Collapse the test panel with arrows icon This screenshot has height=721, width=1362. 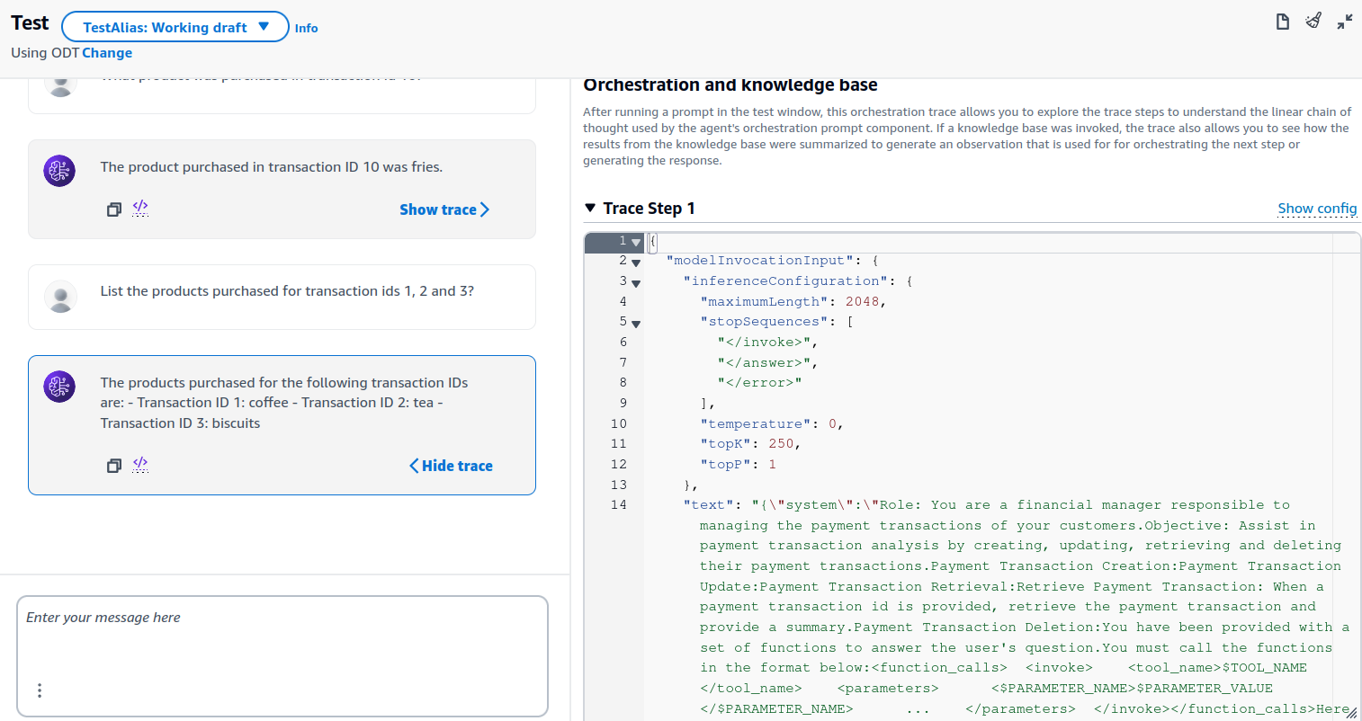(x=1344, y=22)
